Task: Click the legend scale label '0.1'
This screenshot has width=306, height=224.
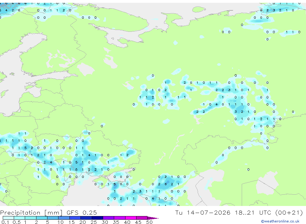Action: [5, 222]
